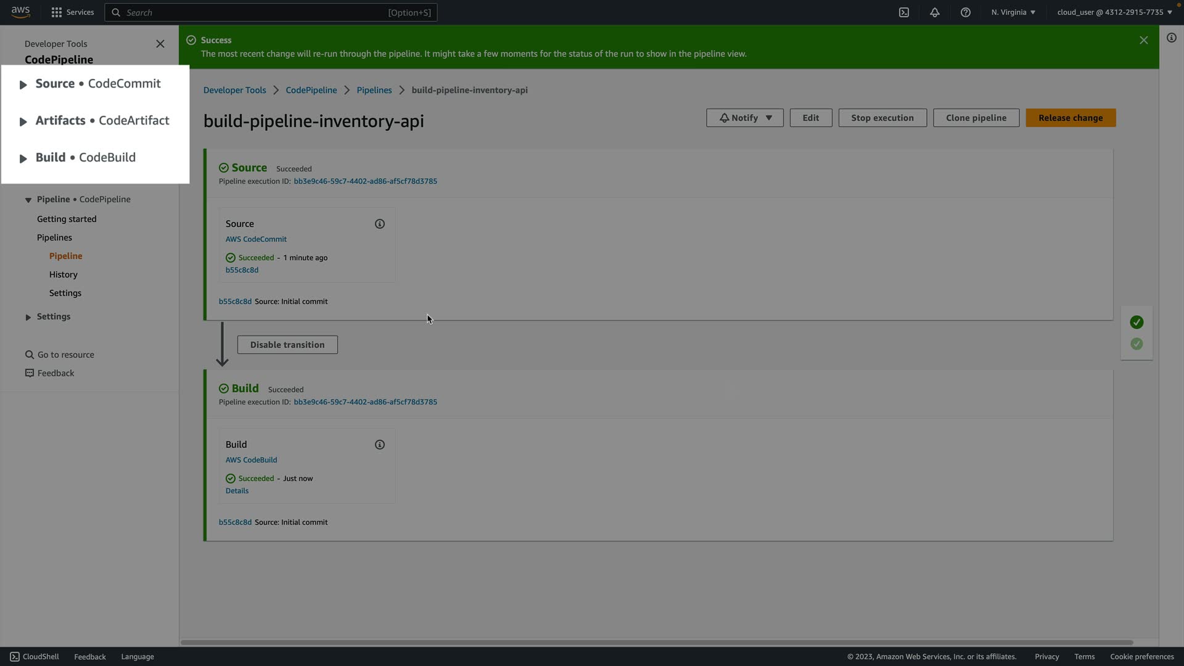
Task: Click the Release change button
Action: click(1070, 118)
